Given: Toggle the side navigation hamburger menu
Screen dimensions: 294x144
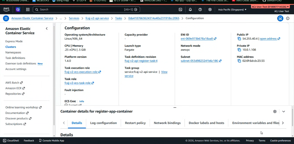Looking at the screenshot, I should [x=6, y=18].
